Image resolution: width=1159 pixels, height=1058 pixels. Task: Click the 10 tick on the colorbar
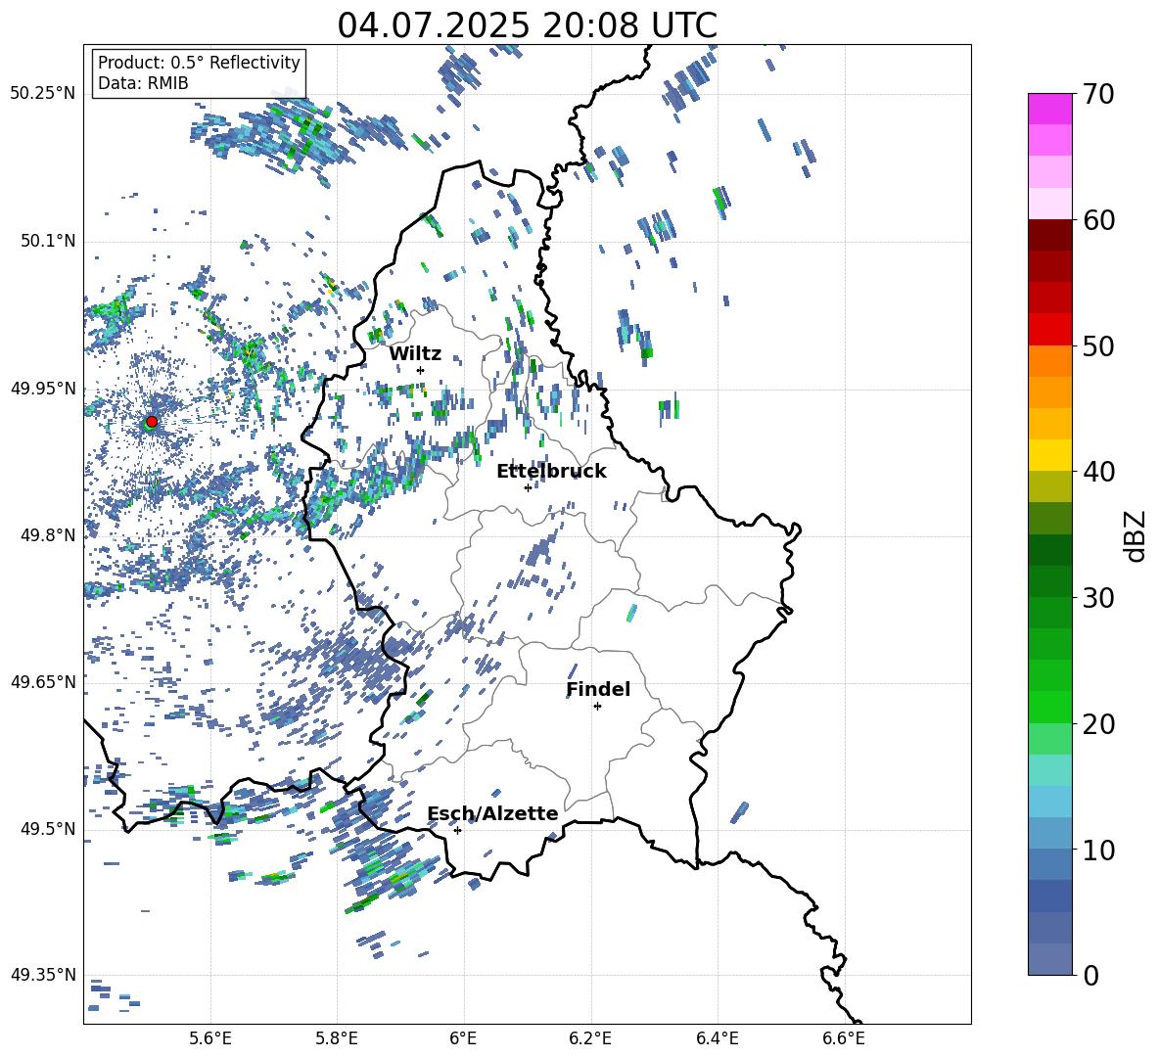pyautogui.click(x=1098, y=850)
